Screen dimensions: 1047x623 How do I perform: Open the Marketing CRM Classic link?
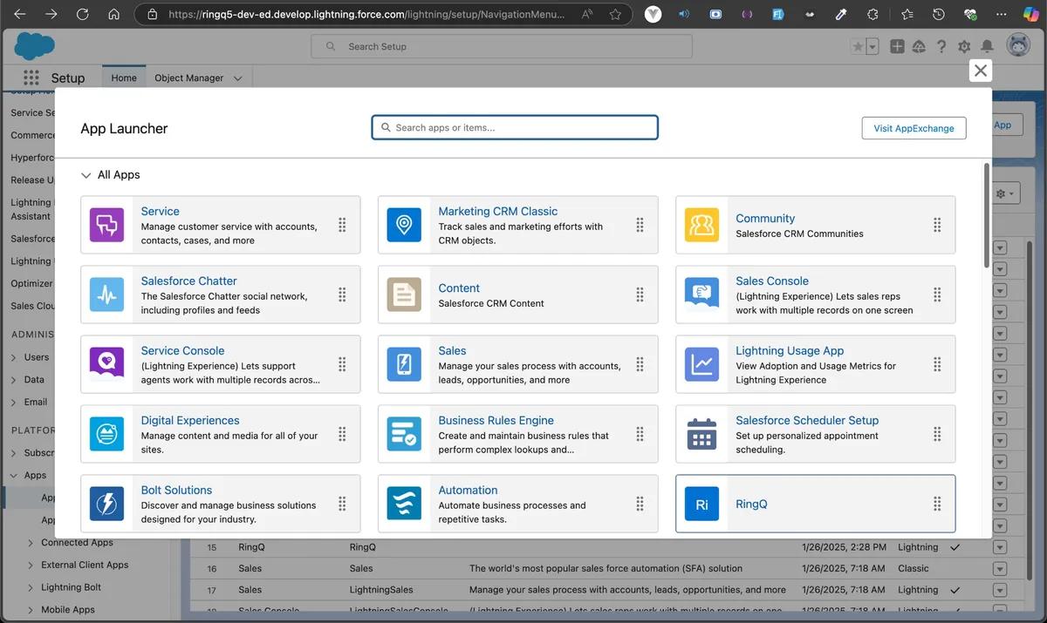(x=498, y=211)
